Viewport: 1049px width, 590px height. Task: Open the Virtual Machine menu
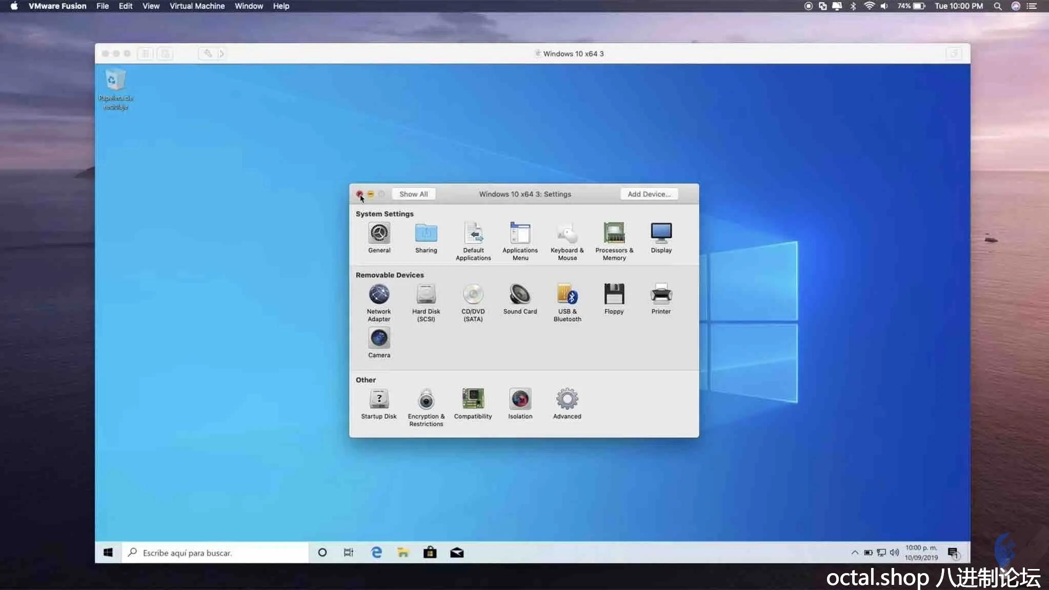pos(197,6)
